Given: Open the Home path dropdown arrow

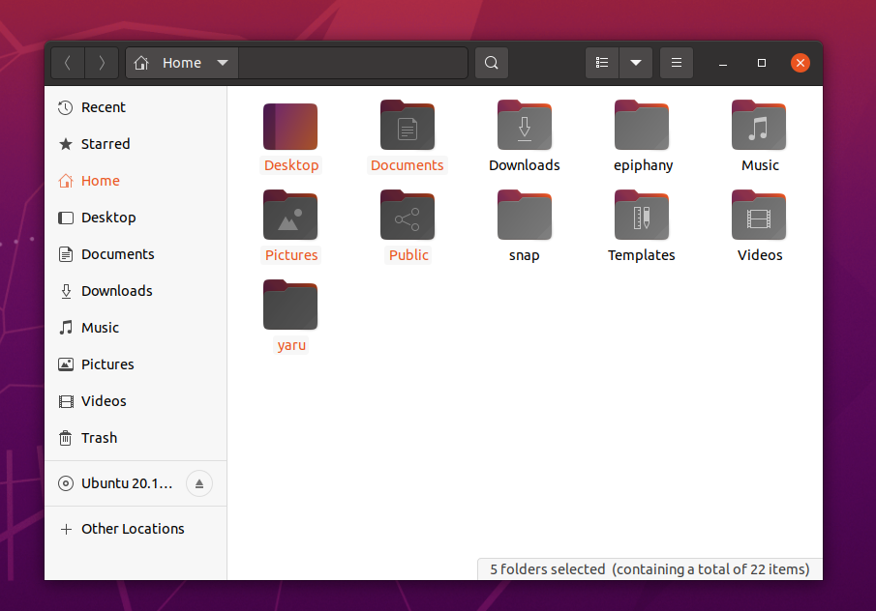Looking at the screenshot, I should [x=223, y=63].
